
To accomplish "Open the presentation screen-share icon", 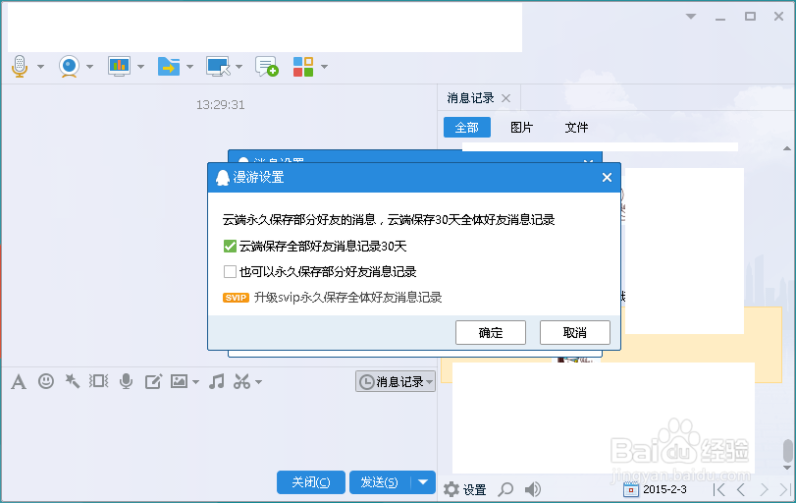I will [x=119, y=67].
